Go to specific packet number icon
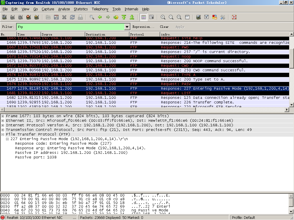This screenshot has width=294, height=220. pyautogui.click(x=116, y=17)
